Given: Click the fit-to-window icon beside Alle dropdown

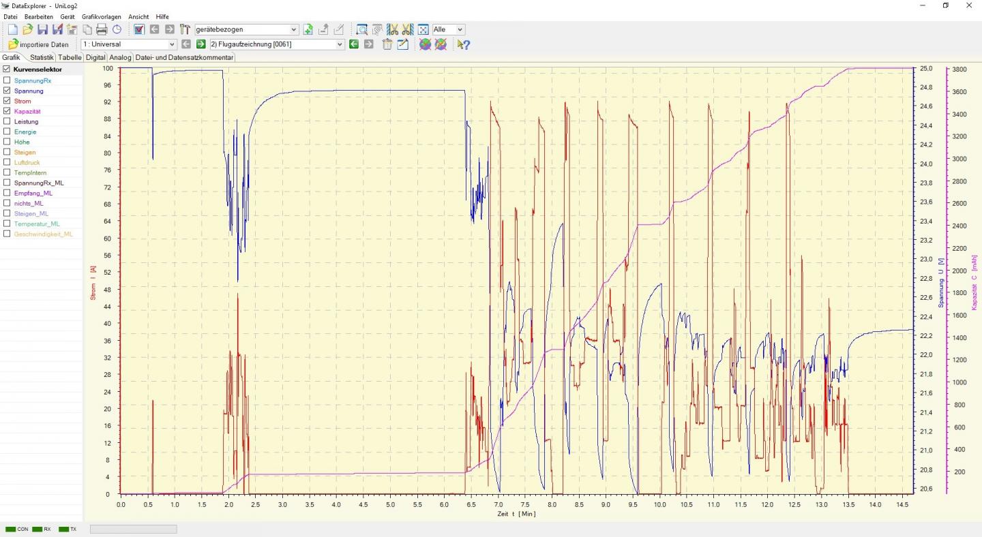Looking at the screenshot, I should pyautogui.click(x=423, y=29).
